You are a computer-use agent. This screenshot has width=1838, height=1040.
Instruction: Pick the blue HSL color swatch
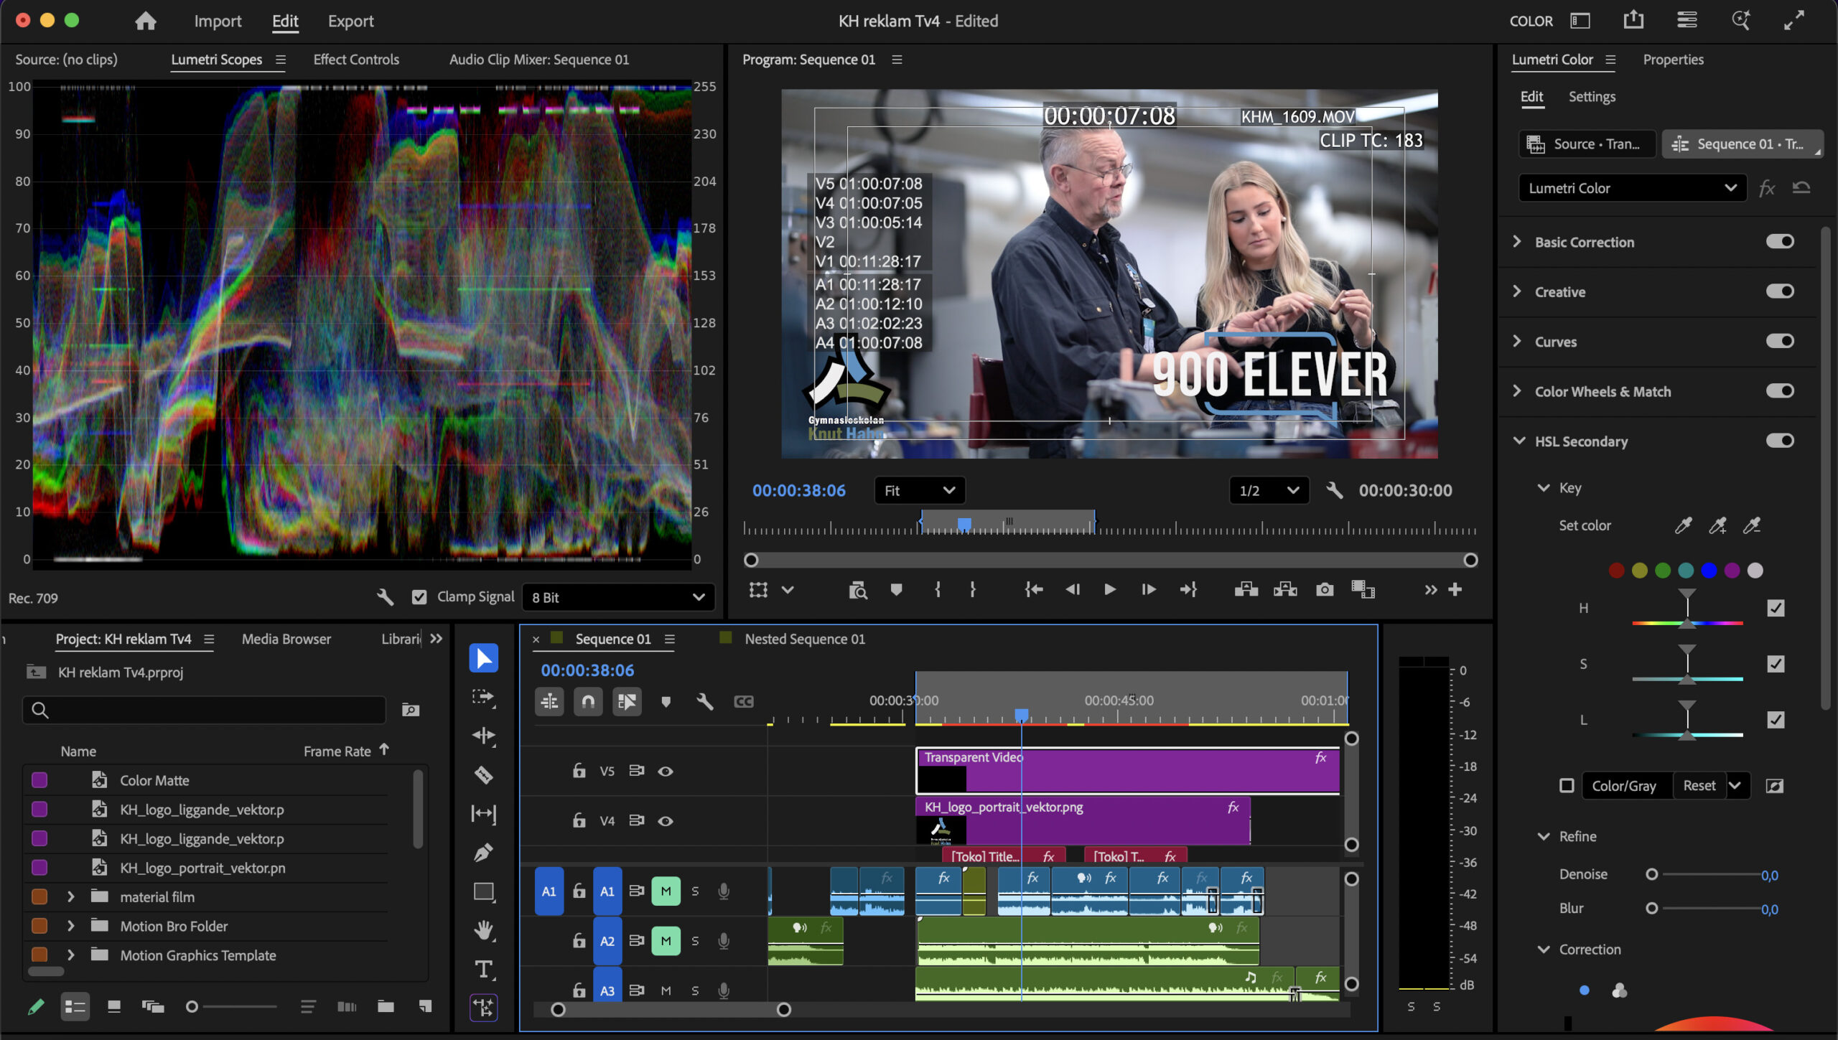[1709, 570]
